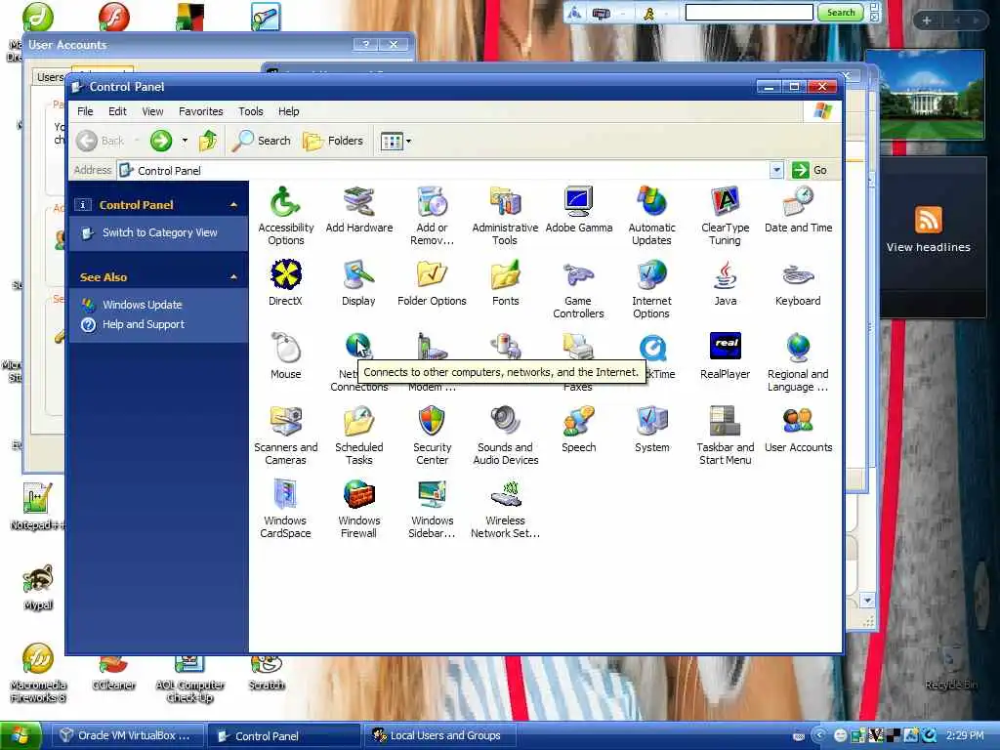Open the Keyboard settings icon
Viewport: 1000px width, 750px height.
point(798,282)
